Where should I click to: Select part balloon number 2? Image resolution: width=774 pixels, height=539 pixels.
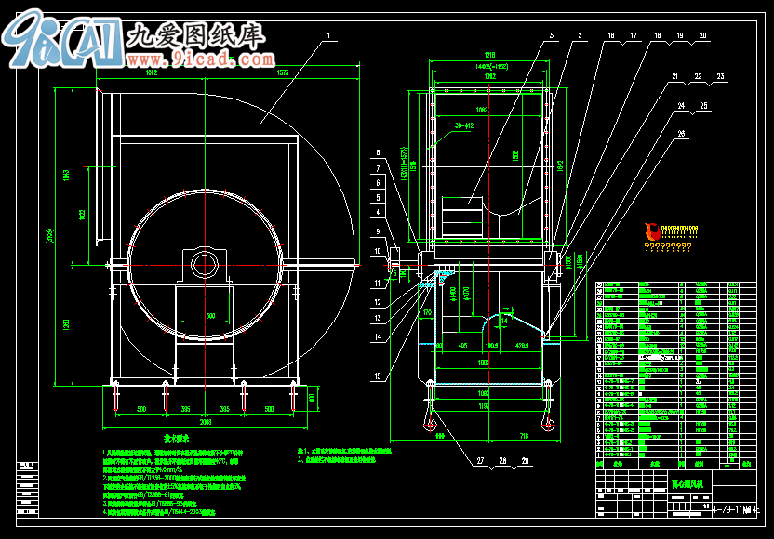click(580, 35)
